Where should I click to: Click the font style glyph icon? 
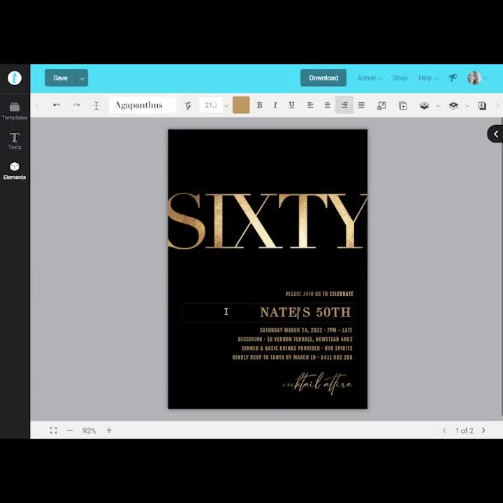188,105
